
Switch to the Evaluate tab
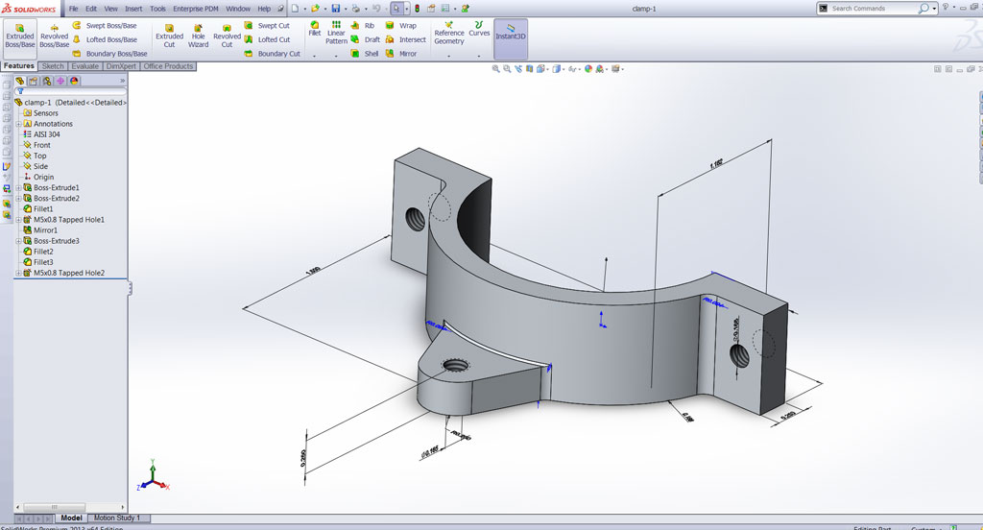tap(84, 66)
